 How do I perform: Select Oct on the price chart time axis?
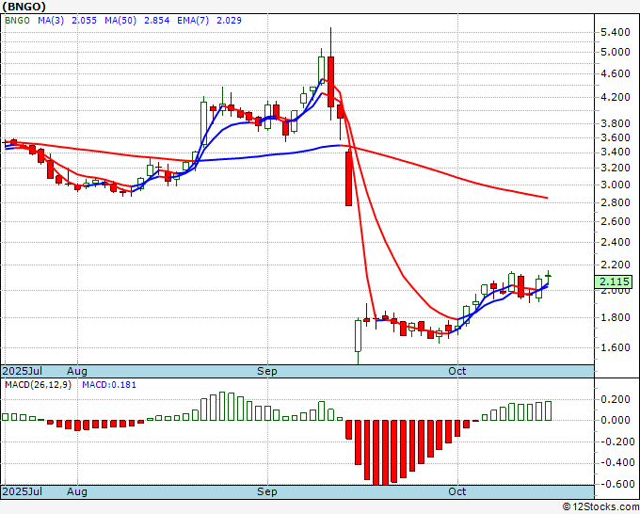(457, 371)
